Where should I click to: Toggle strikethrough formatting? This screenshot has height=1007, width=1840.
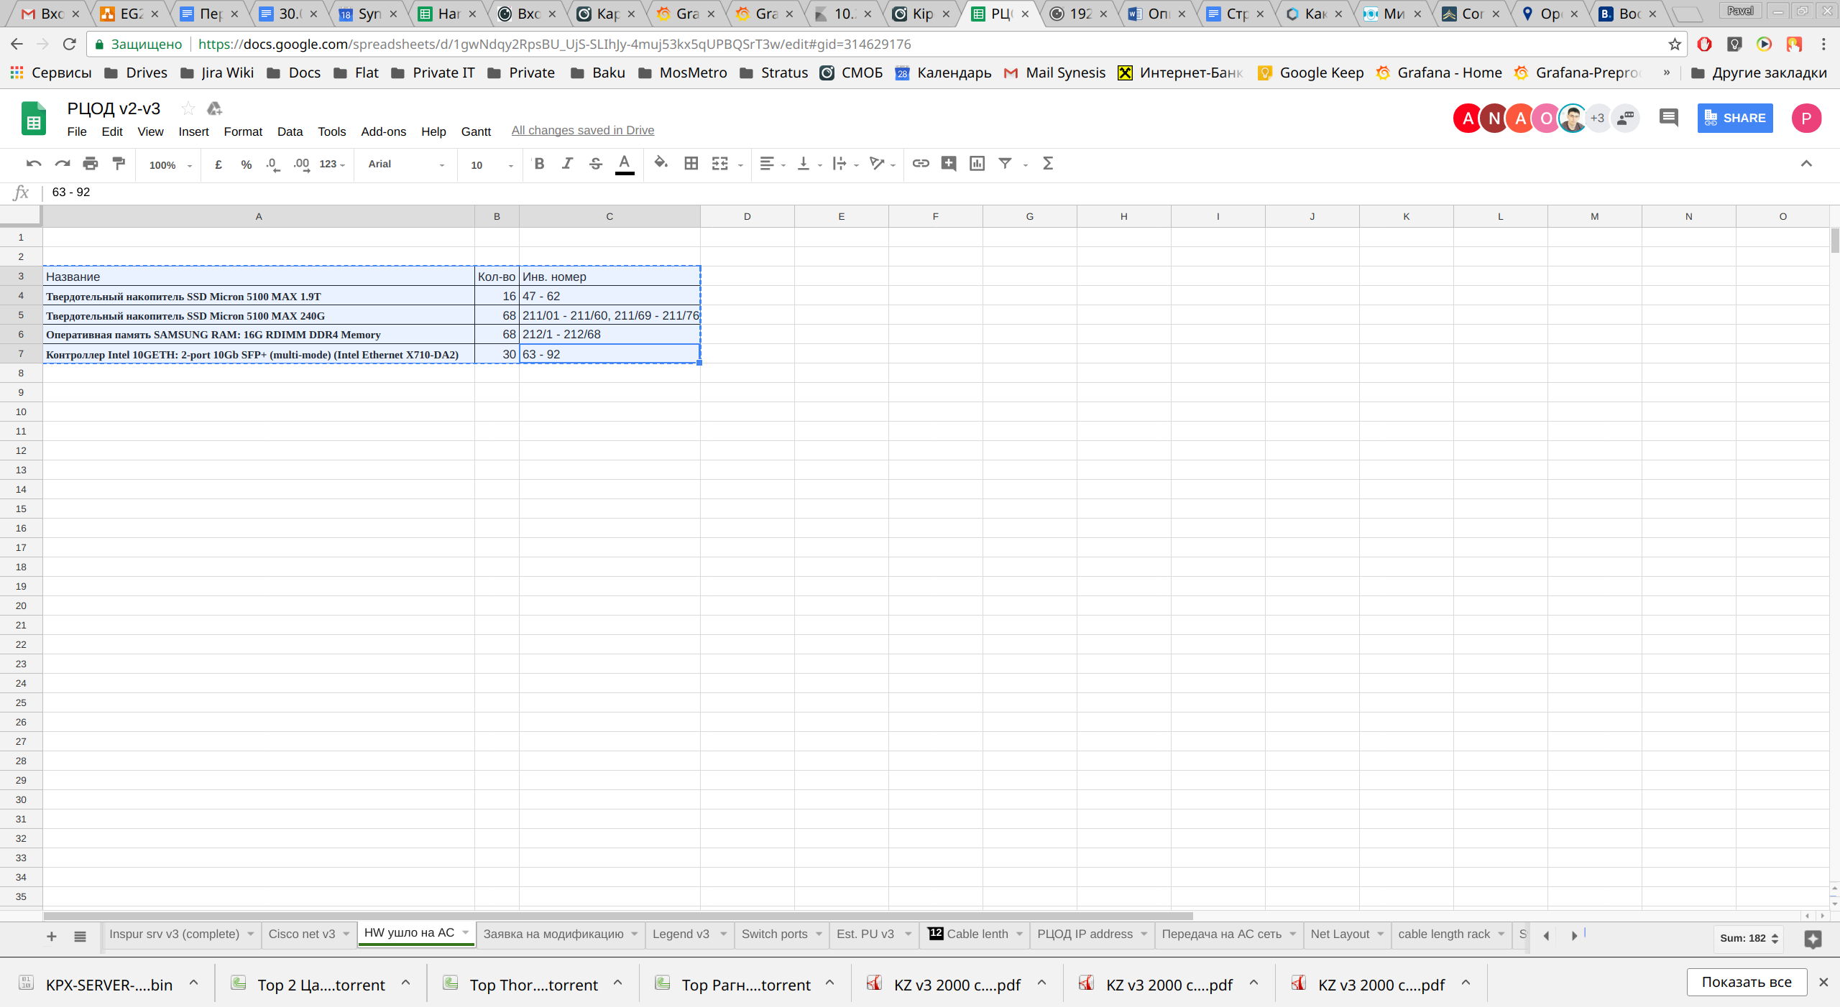(596, 164)
